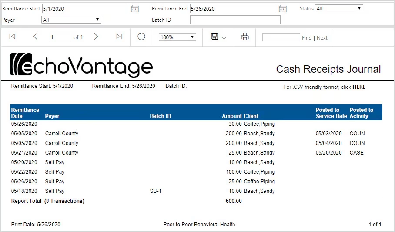Jump to last report page
The image size is (395, 232).
click(119, 37)
